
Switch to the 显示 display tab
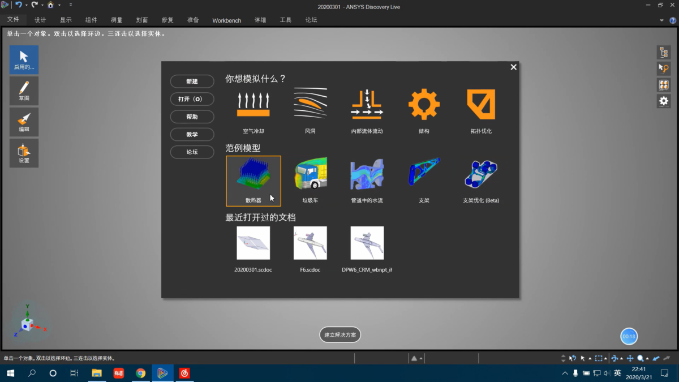tap(66, 20)
